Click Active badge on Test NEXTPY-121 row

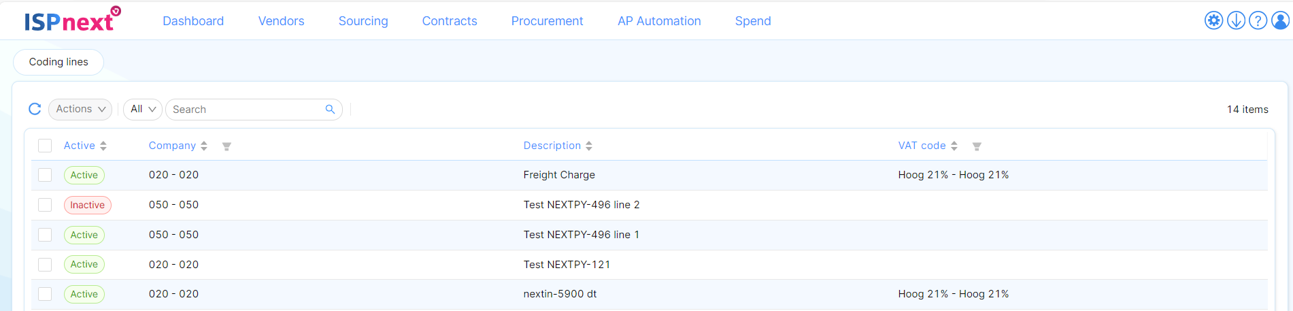84,264
